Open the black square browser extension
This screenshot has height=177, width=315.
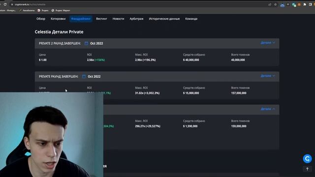coord(288,4)
